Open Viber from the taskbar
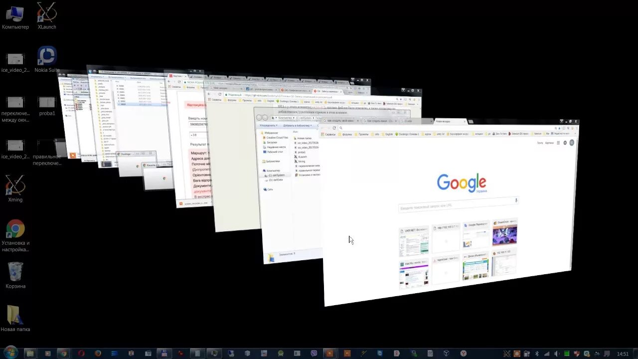This screenshot has height=359, width=638. click(x=314, y=354)
